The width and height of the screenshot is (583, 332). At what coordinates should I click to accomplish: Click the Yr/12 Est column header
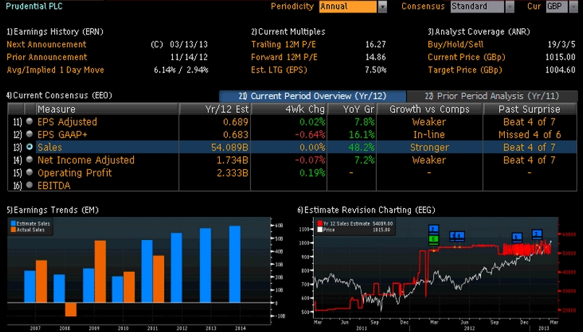point(215,109)
